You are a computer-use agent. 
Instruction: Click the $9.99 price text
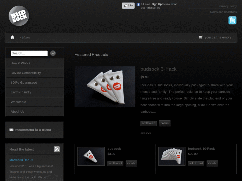point(144,77)
